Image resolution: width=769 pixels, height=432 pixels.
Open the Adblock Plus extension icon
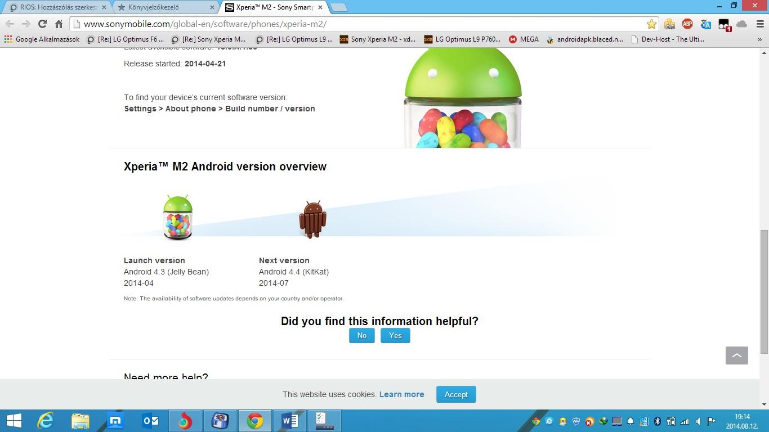687,24
